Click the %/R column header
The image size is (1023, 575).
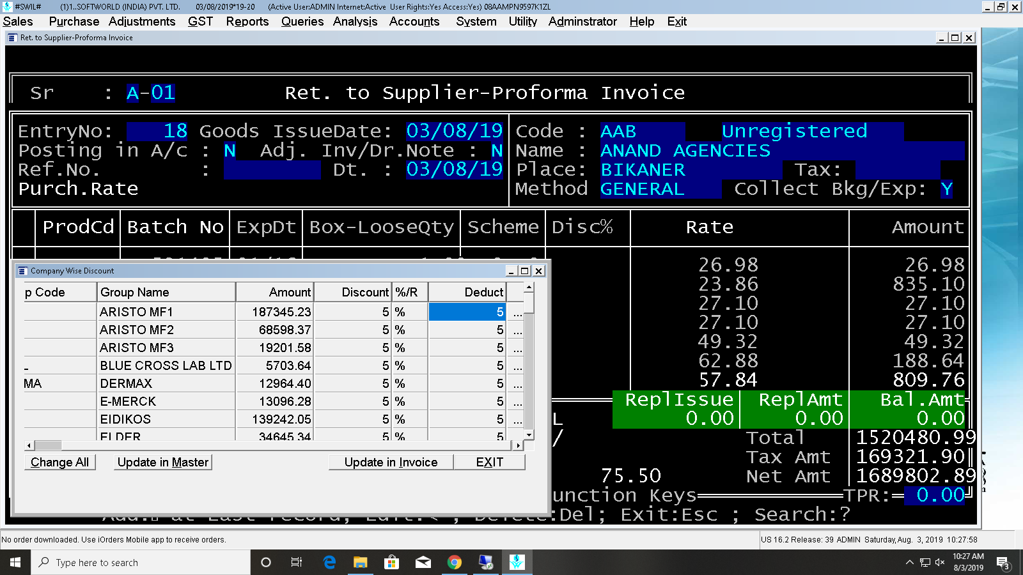point(410,292)
